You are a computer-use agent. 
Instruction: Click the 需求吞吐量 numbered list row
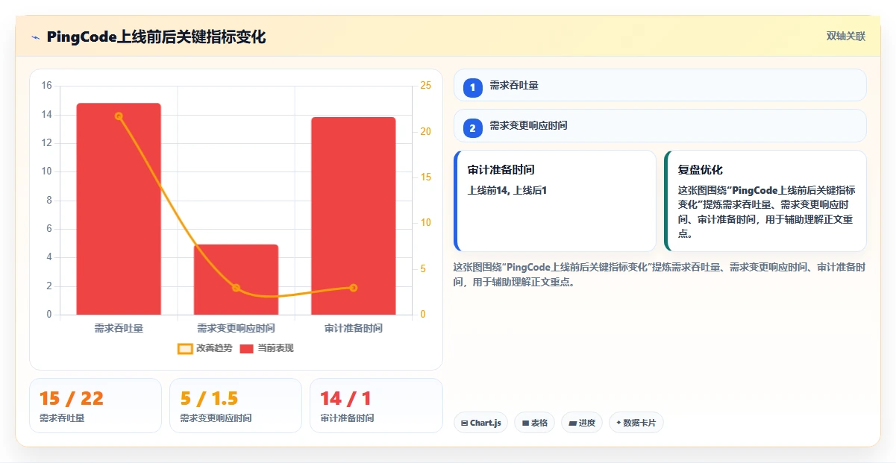[x=660, y=85]
